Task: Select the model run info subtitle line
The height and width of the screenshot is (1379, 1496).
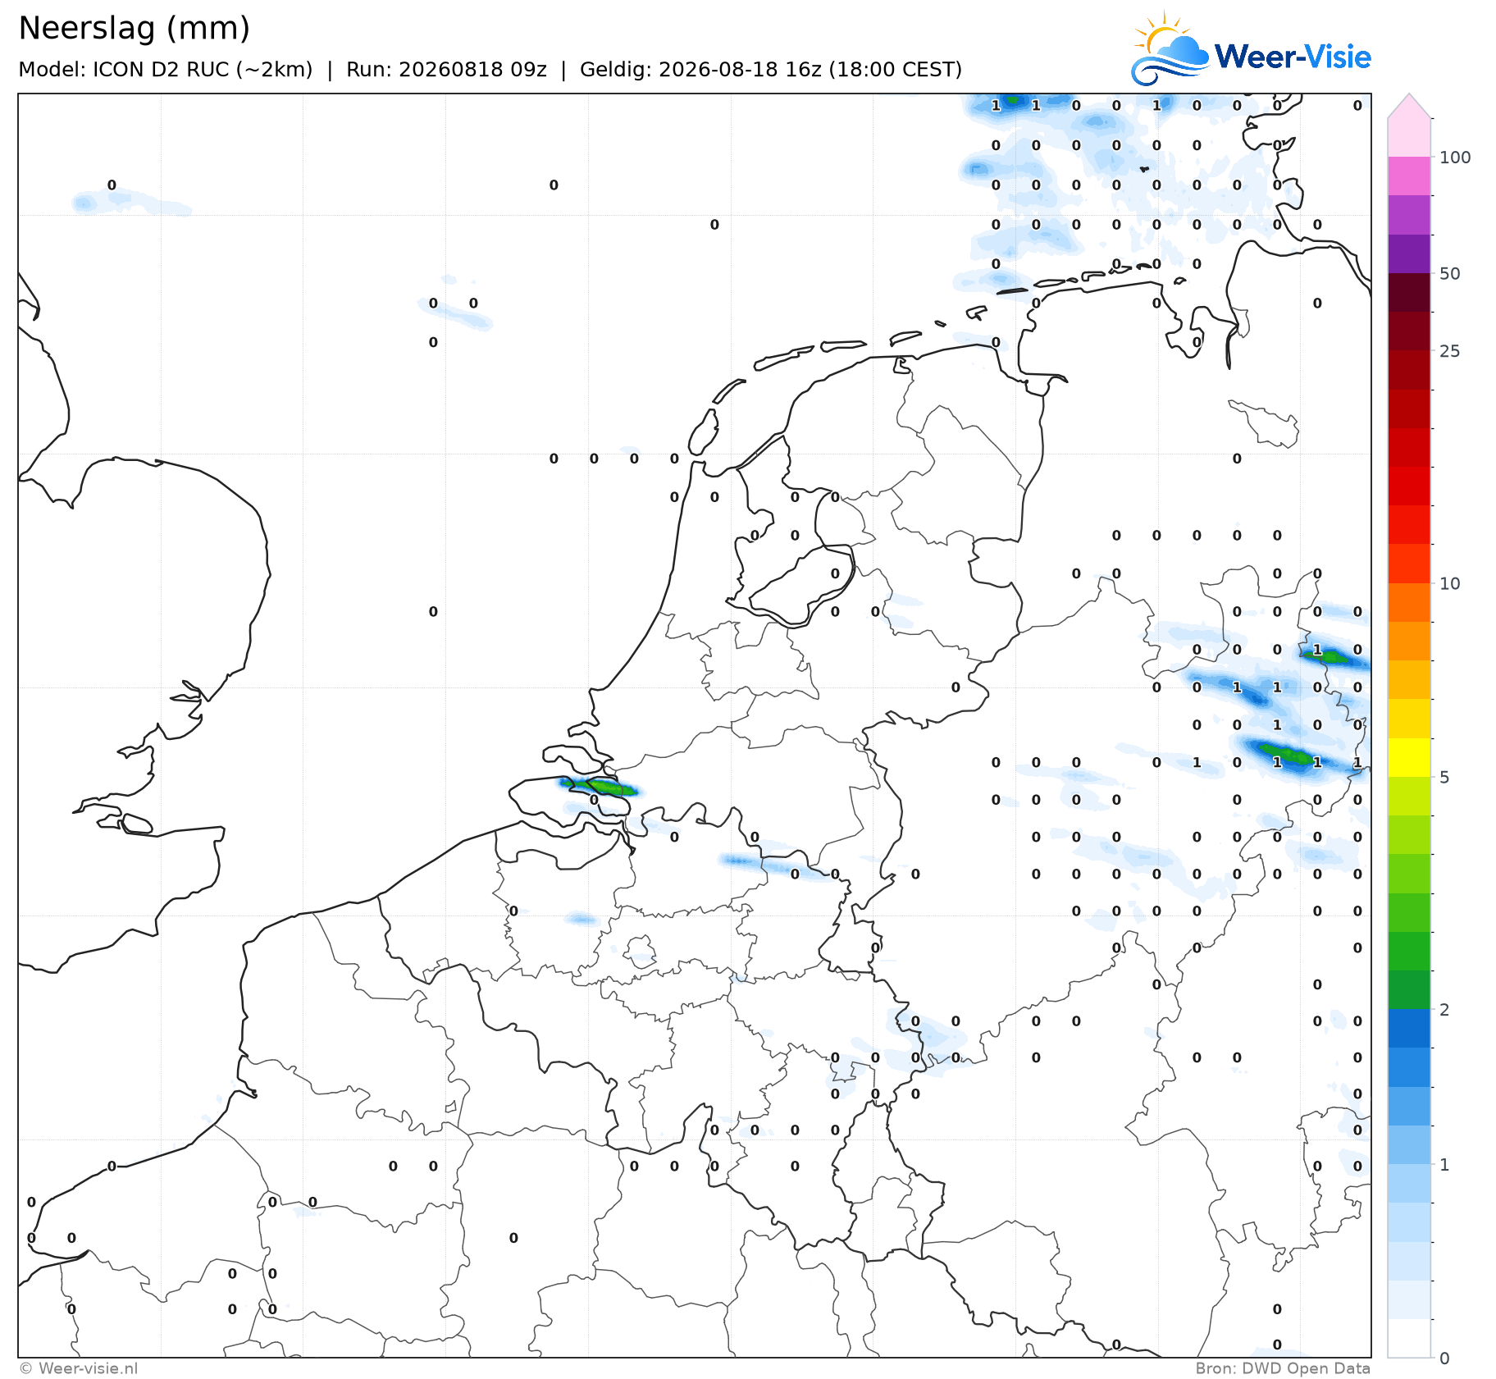Action: click(x=490, y=70)
